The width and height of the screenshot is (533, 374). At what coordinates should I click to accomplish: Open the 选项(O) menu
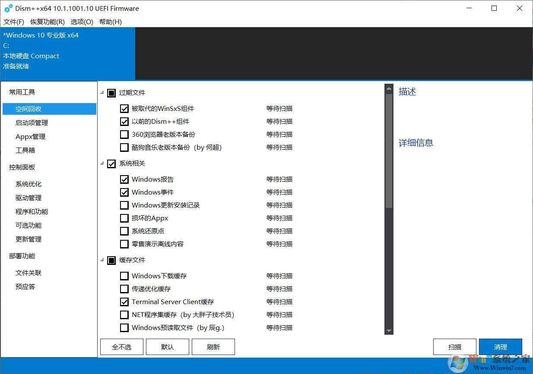(x=82, y=22)
